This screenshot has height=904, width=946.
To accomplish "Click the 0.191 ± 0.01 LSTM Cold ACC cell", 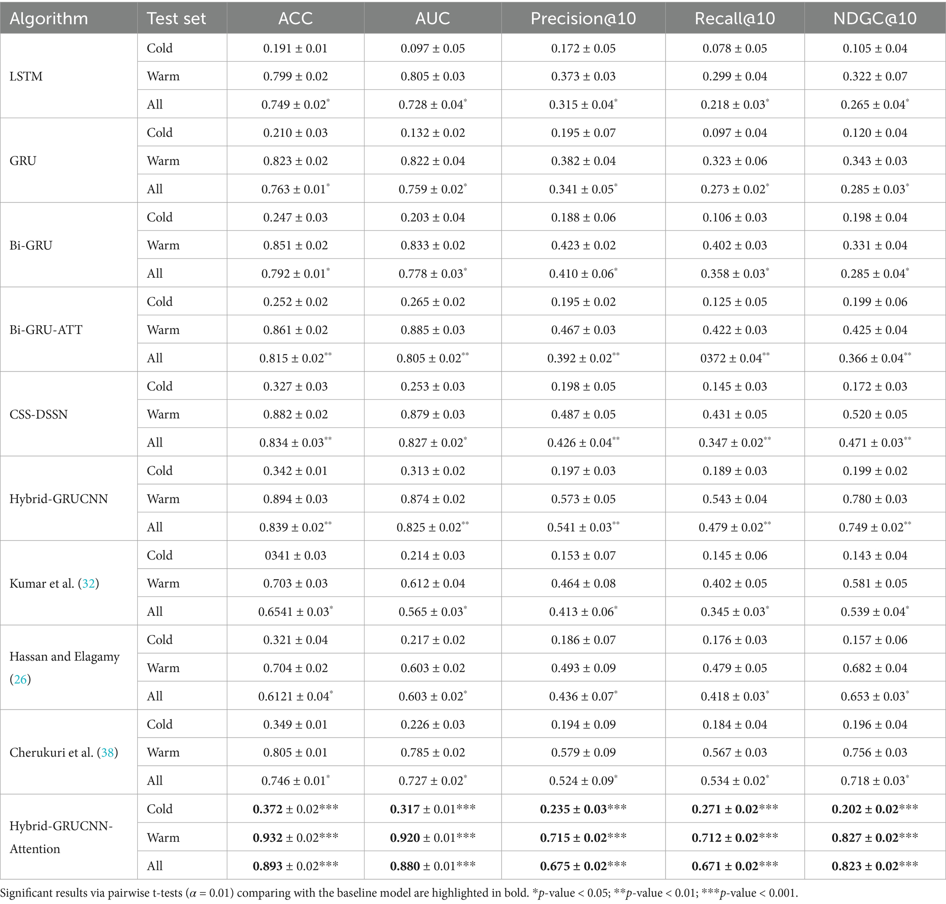I will 296,48.
